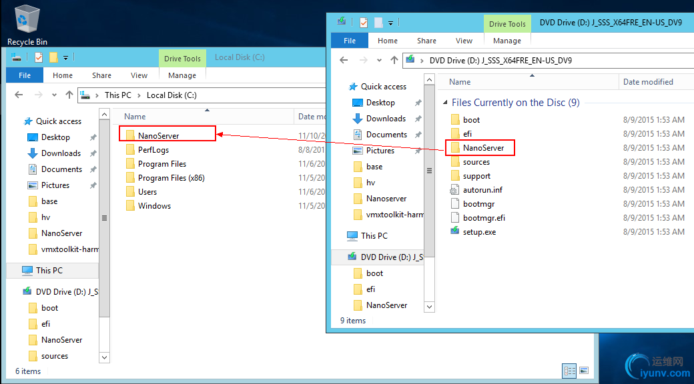The height and width of the screenshot is (384, 694).
Task: Open File menu in DVD Drive window
Action: [350, 41]
